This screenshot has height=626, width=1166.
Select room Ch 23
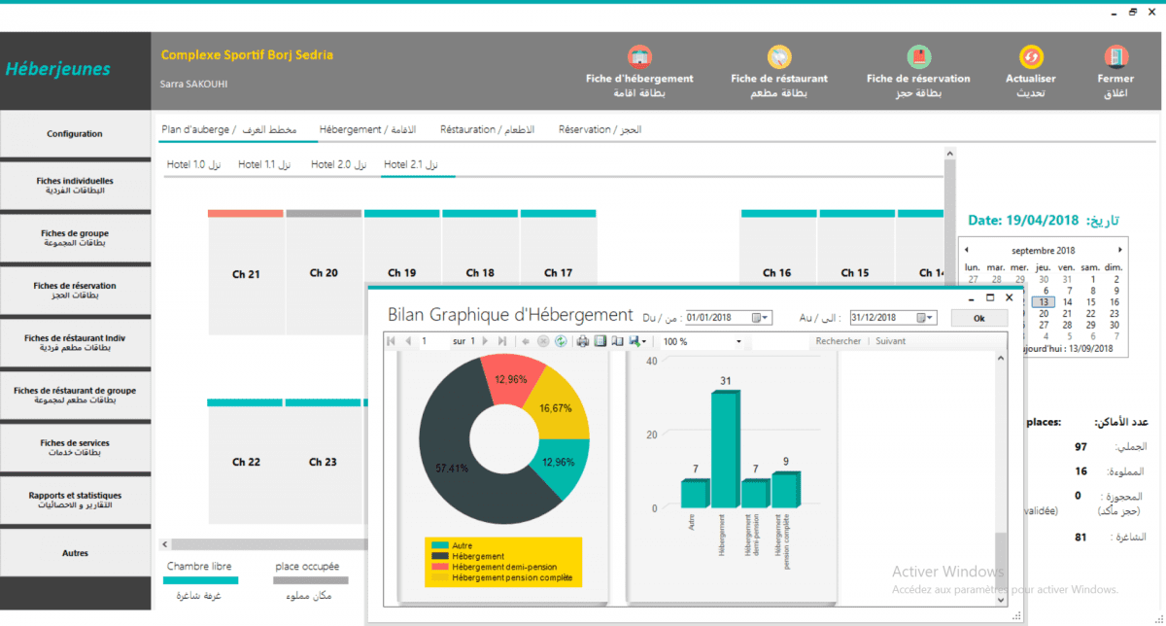(324, 462)
